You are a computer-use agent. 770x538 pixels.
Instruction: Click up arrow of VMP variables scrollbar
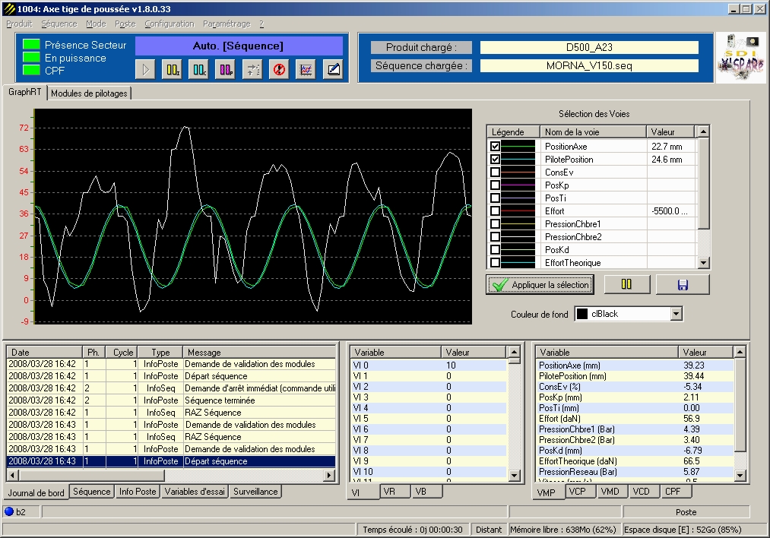point(740,352)
